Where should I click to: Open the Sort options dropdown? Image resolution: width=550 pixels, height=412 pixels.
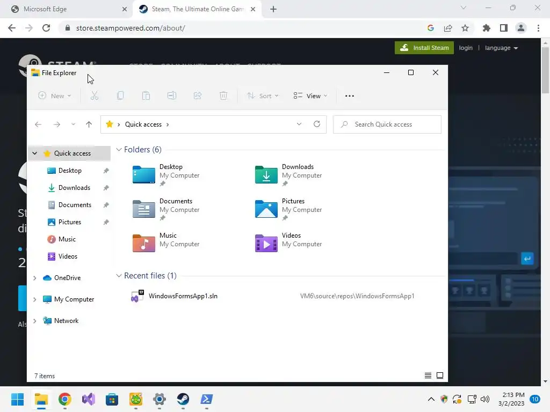262,95
